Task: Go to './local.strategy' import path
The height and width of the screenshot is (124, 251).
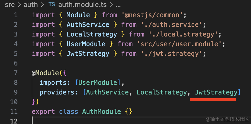Action: pos(185,34)
